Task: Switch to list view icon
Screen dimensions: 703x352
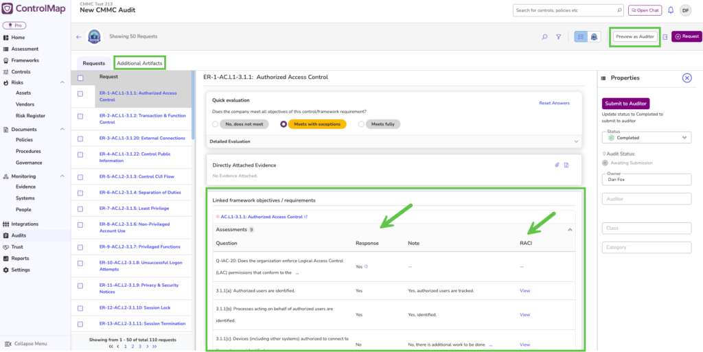Action: (581, 37)
